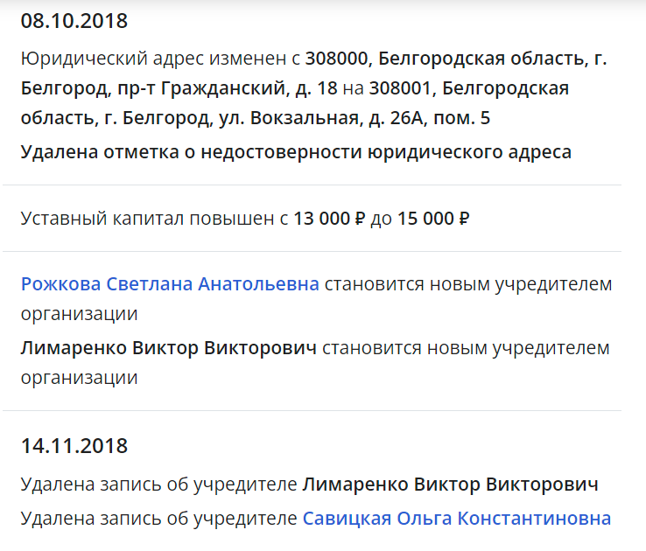Select the 15 000 ₽ new capital amount
Viewport: 646px width, 551px height.
coord(433,218)
